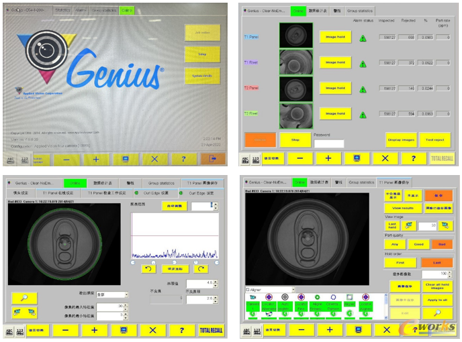Select the green Online tab on the splash screen
The image size is (462, 342).
pos(127,10)
